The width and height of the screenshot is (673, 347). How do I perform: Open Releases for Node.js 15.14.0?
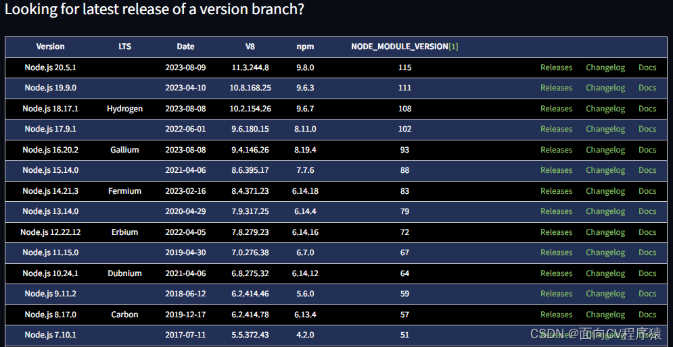556,170
